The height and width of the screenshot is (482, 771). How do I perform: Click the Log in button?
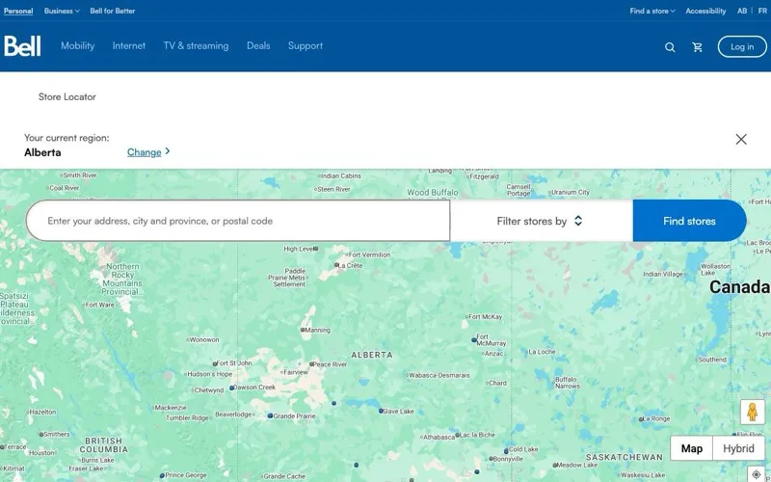pos(742,46)
